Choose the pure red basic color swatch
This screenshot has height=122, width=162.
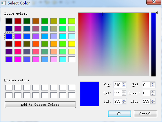click(x=18, y=44)
